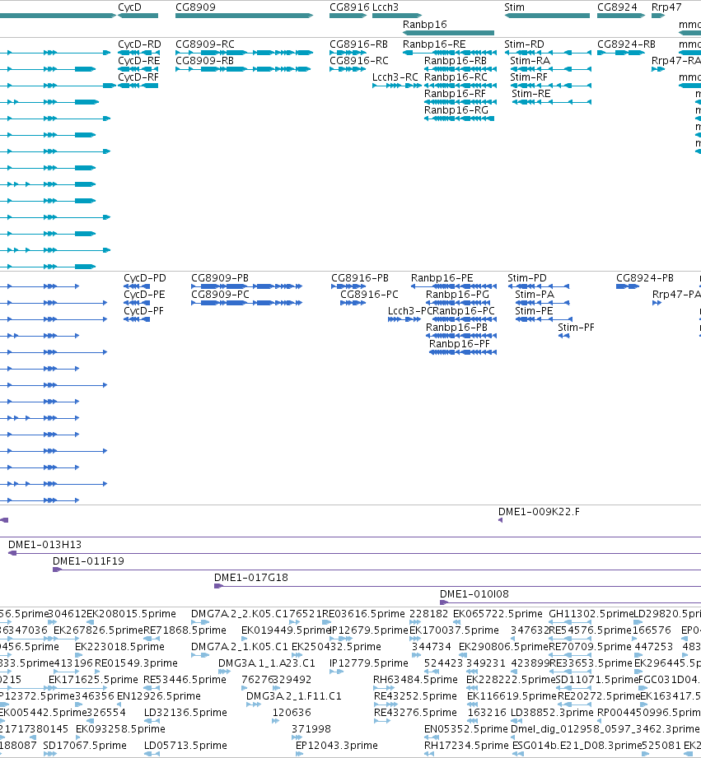Viewport: 701px width, 758px height.
Task: Click the CycD gene label
Action: pos(129,7)
